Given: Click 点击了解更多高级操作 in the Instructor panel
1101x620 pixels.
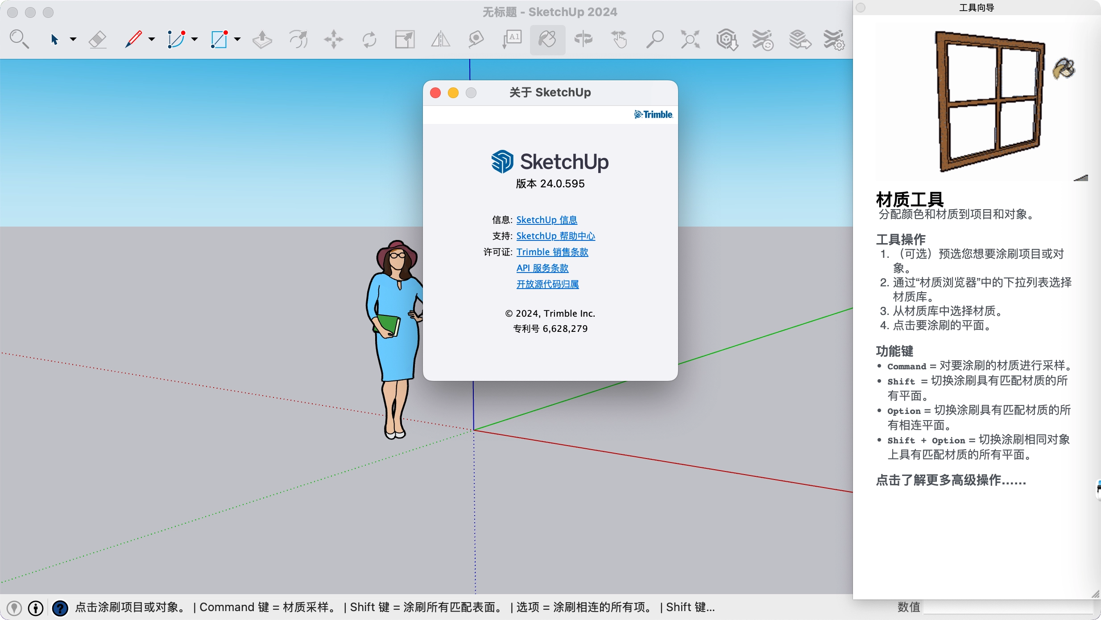Looking at the screenshot, I should pos(951,480).
